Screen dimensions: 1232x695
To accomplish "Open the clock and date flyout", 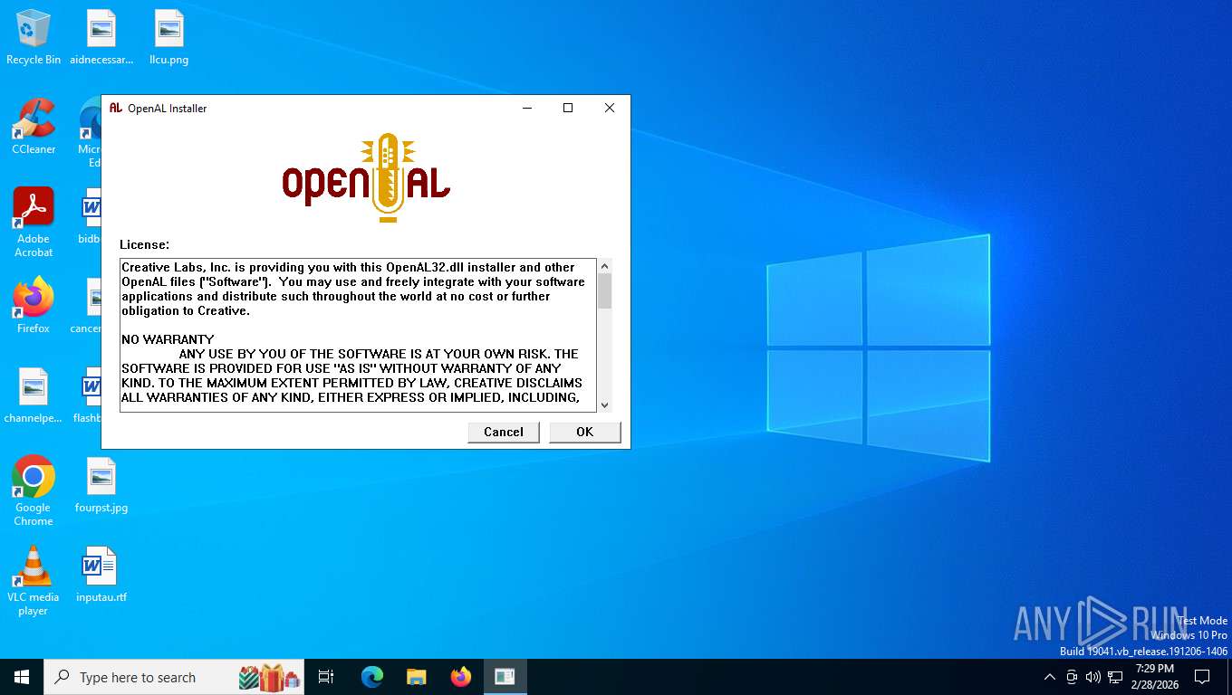I will 1155,676.
